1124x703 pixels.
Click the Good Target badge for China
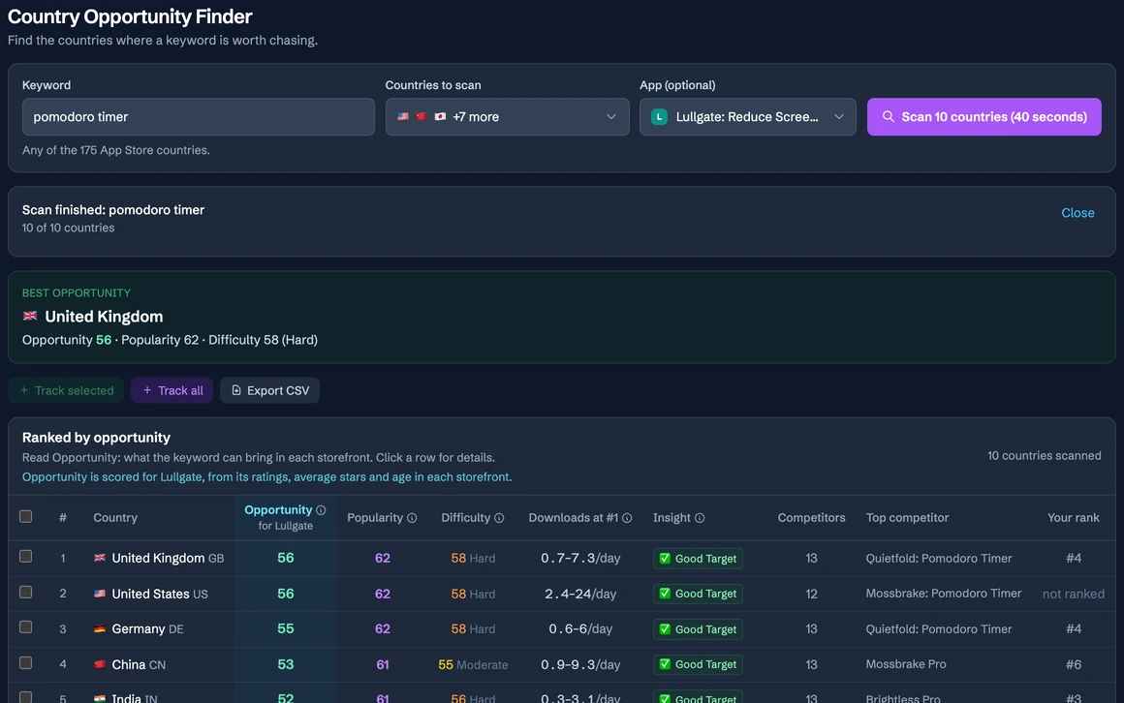(698, 664)
